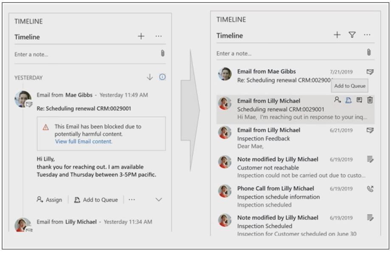Open the ellipsis menu next to Add to Queue
Viewport: 392px width, 253px height.
click(132, 200)
